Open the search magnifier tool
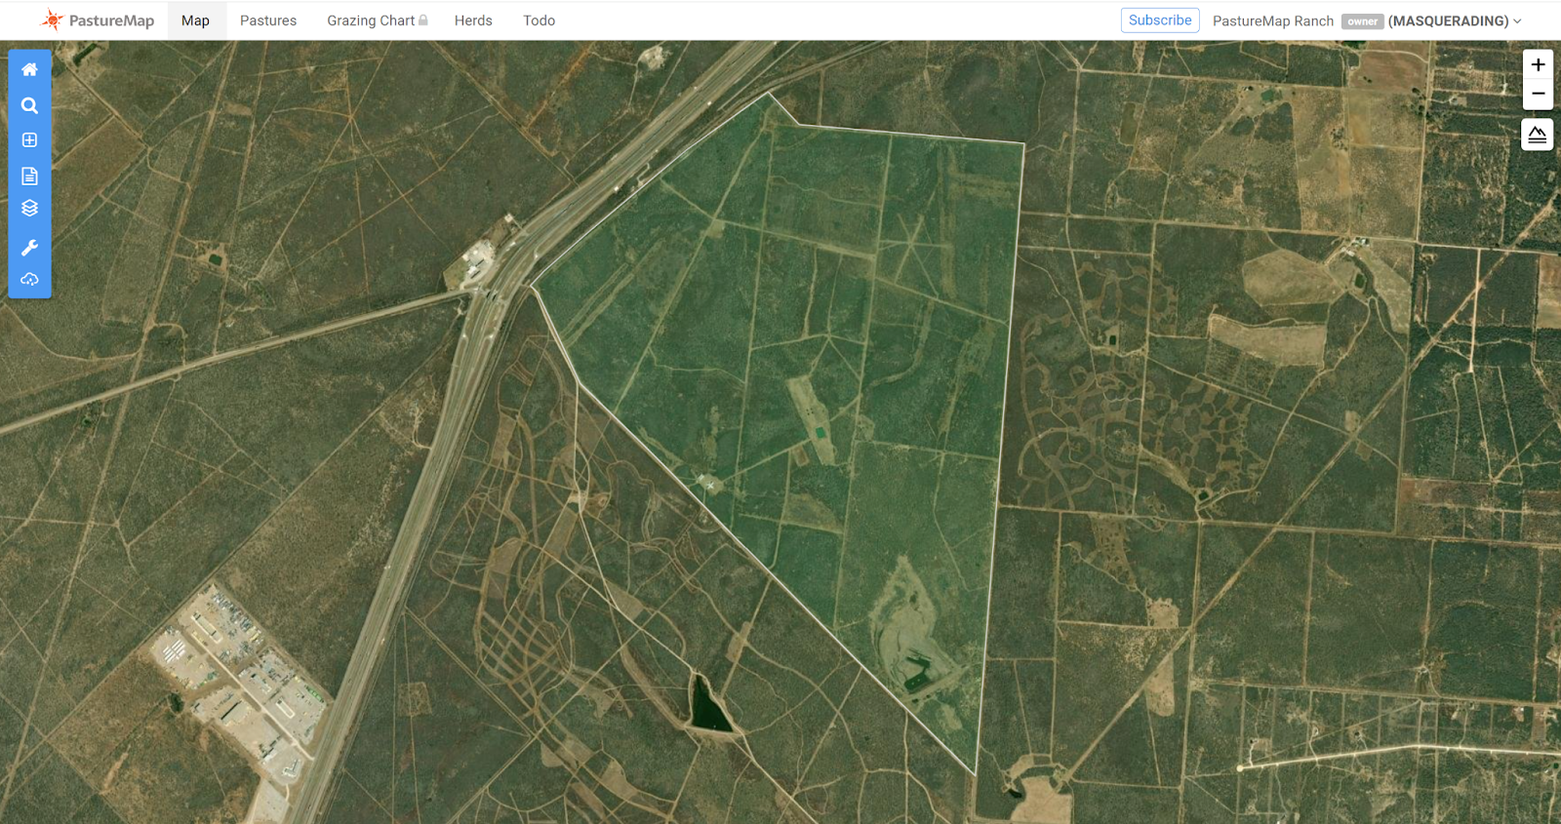This screenshot has height=824, width=1561. coord(29,105)
